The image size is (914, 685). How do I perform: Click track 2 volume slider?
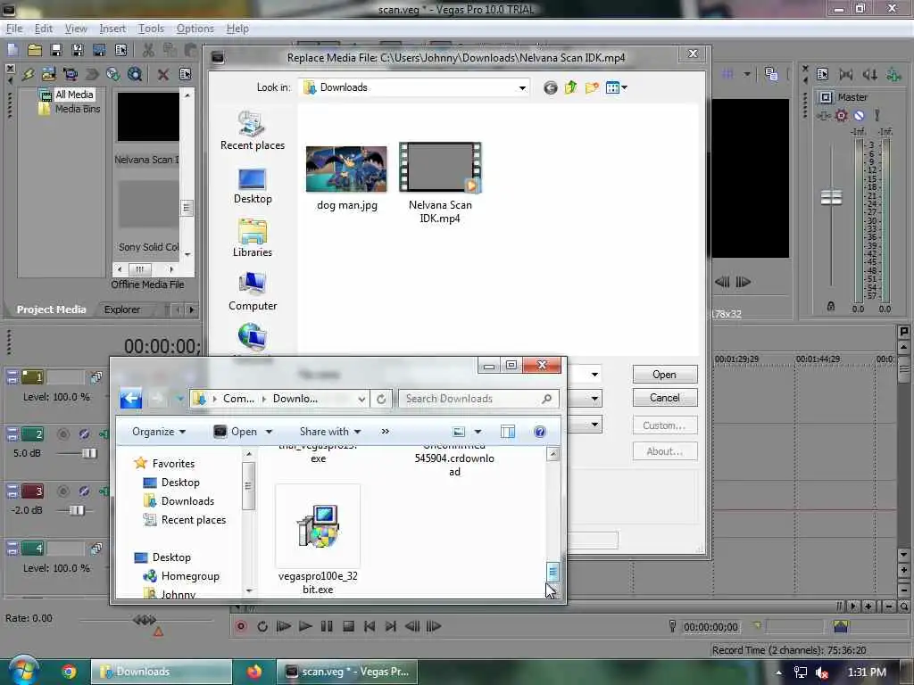pos(89,453)
